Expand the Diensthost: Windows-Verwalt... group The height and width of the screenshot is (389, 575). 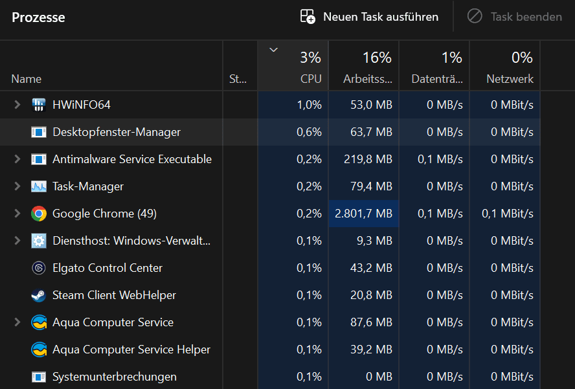tap(17, 241)
